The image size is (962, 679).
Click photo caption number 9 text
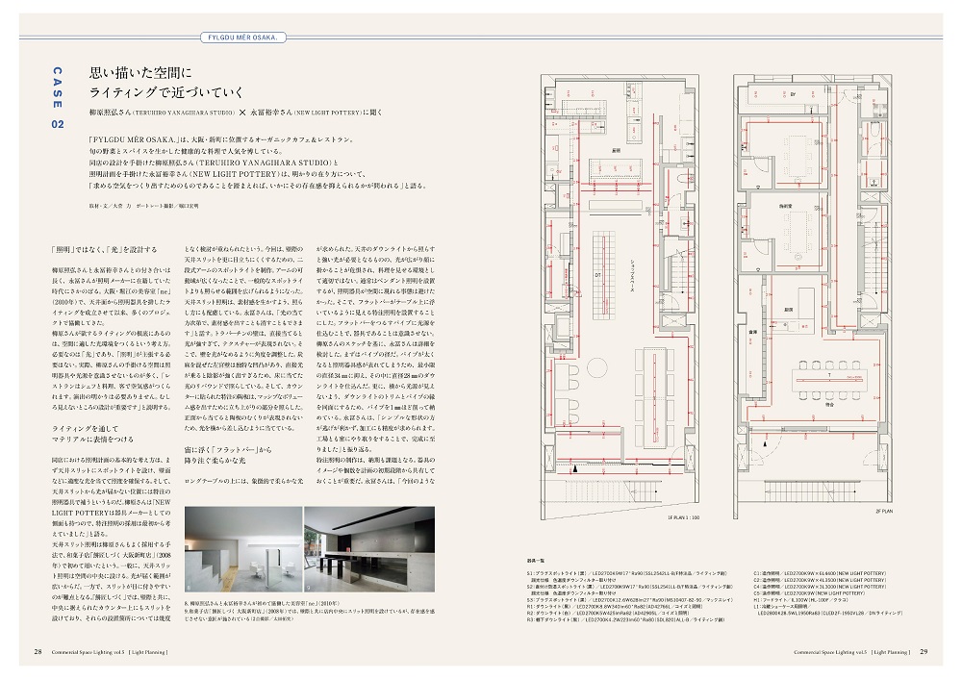click(x=310, y=616)
